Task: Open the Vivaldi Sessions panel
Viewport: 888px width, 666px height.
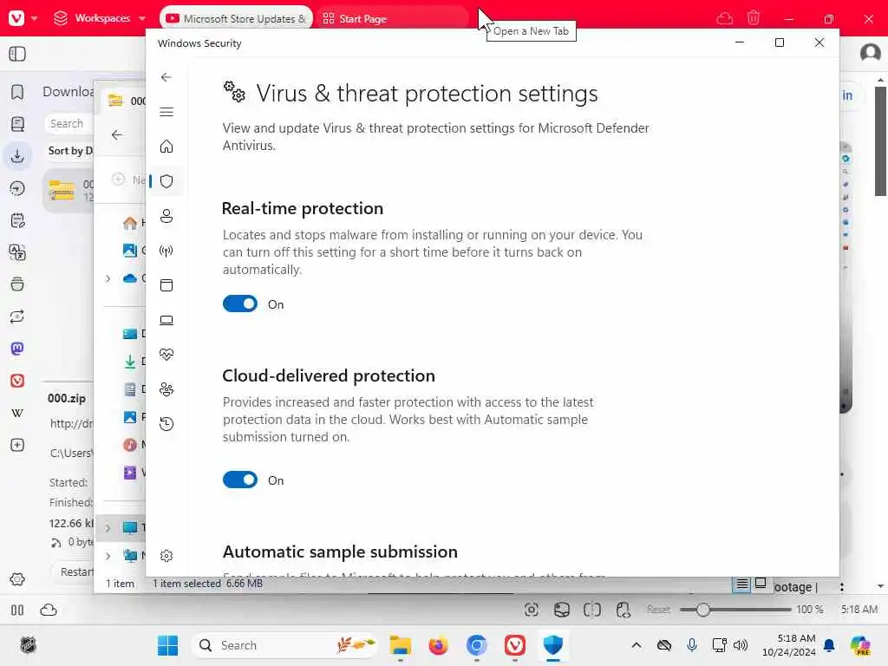Action: tap(17, 317)
